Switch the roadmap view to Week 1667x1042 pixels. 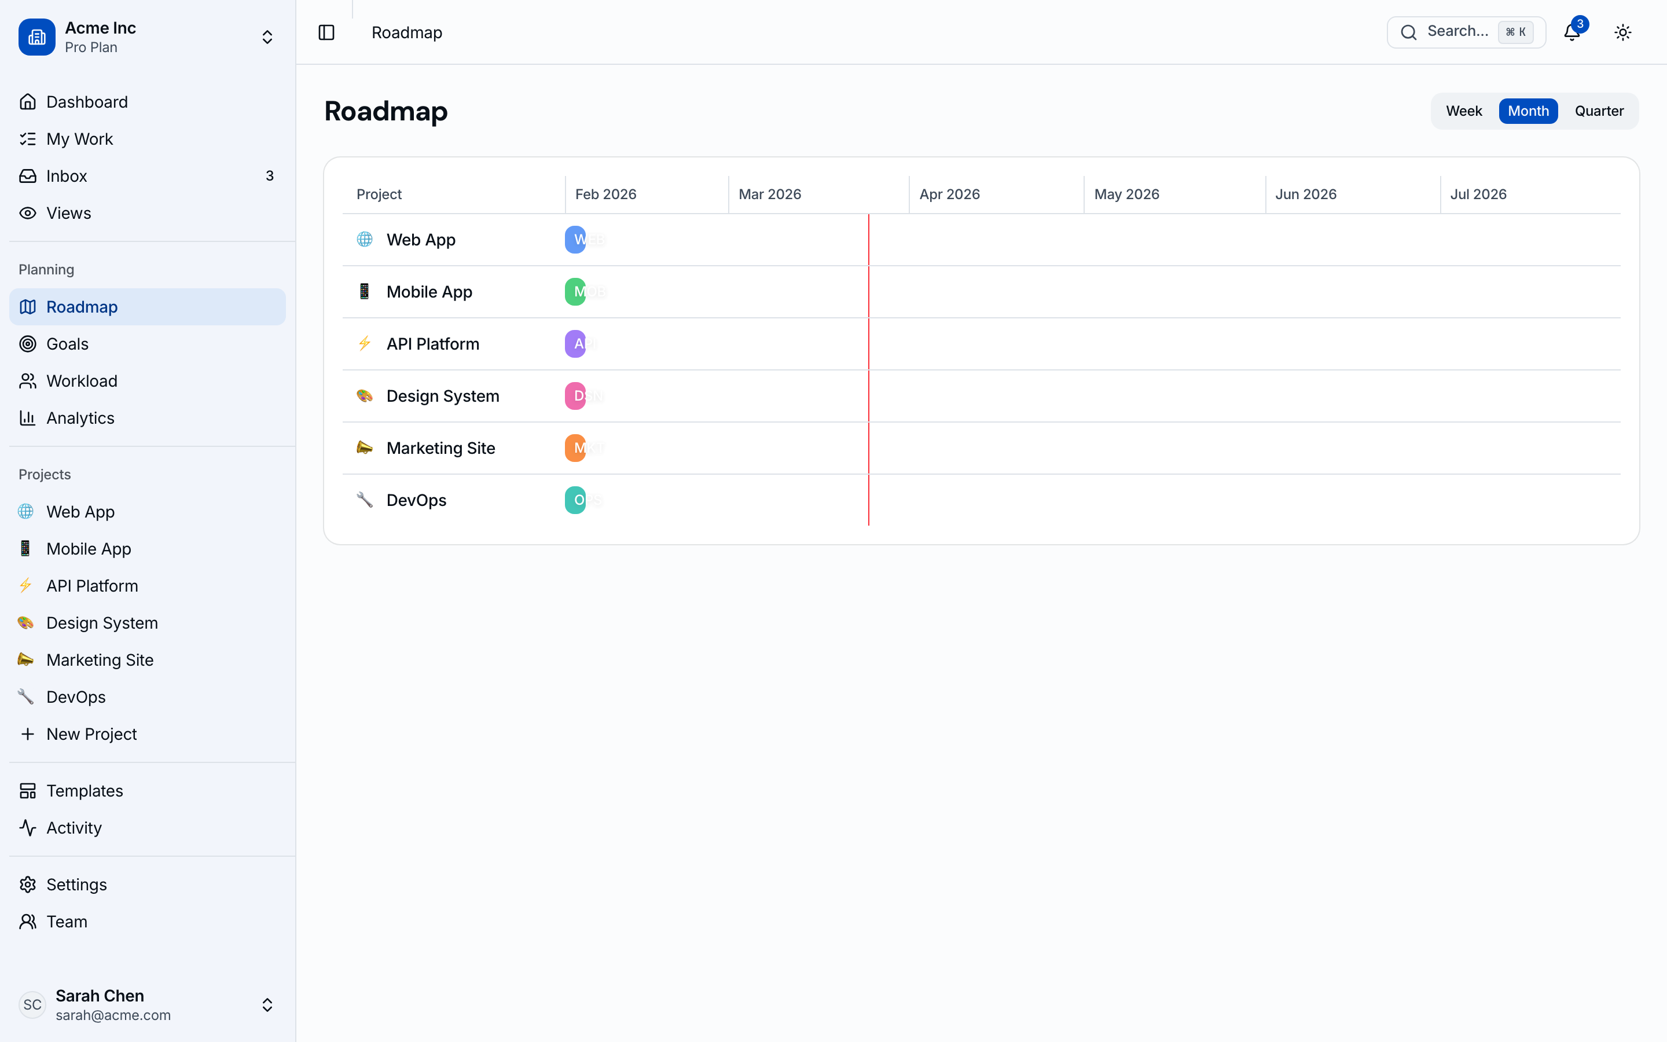(x=1464, y=111)
